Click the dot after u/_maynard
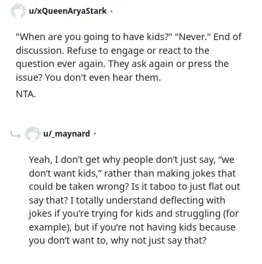Image resolution: width=262 pixels, height=264 pixels. point(94,134)
